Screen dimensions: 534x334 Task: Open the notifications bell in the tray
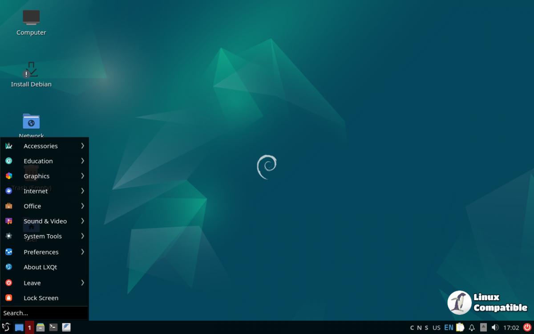point(472,328)
